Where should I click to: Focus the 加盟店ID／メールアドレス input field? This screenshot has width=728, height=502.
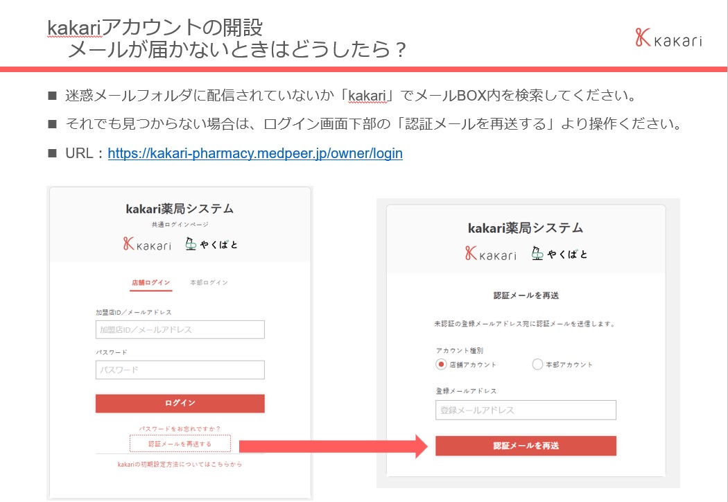pos(180,330)
